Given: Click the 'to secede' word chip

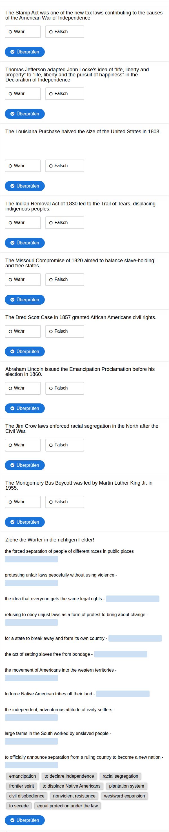Looking at the screenshot, I should tap(19, 806).
